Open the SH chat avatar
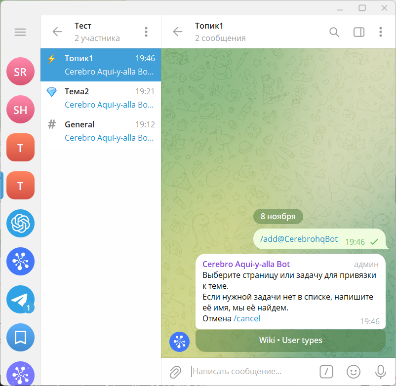This screenshot has width=396, height=386. point(20,109)
